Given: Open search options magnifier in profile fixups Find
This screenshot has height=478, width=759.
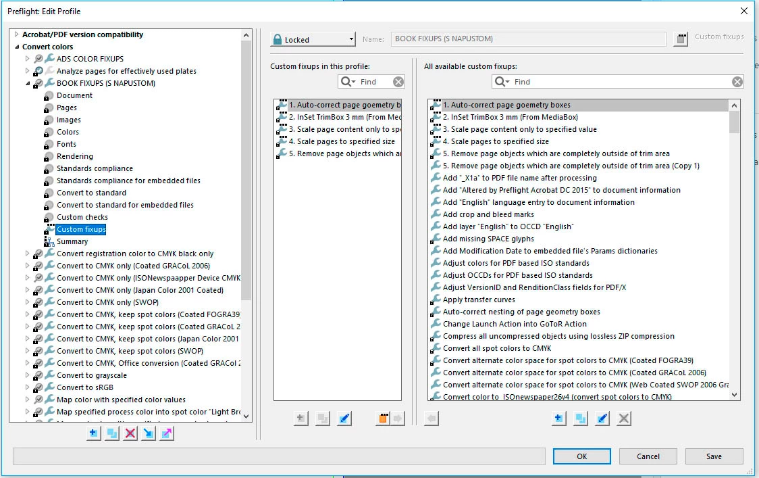Looking at the screenshot, I should click(348, 81).
